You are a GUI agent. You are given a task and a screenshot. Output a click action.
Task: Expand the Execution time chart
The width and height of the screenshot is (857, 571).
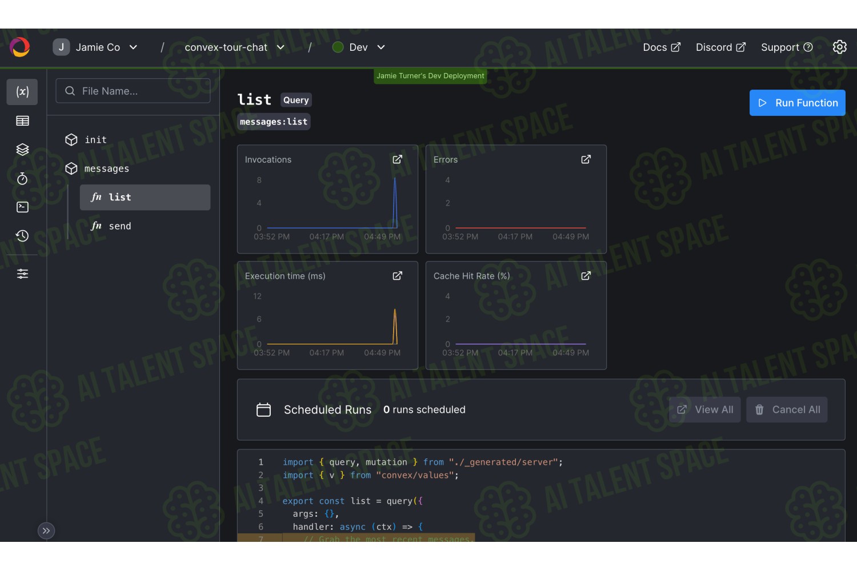398,276
